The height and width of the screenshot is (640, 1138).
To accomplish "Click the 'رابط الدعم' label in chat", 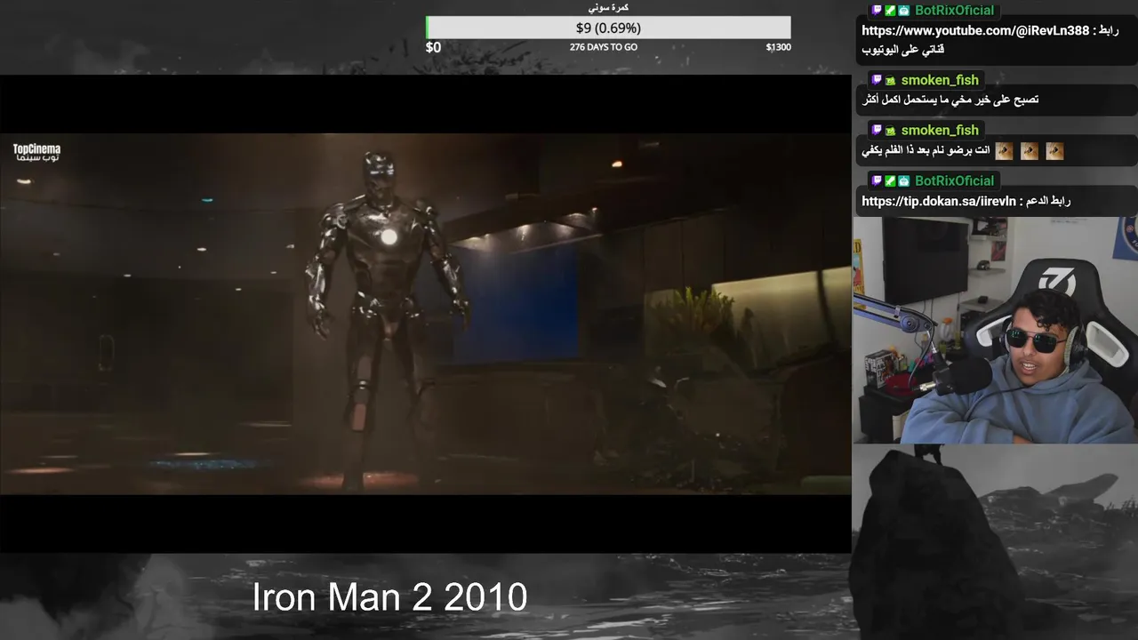I will pos(1049,202).
